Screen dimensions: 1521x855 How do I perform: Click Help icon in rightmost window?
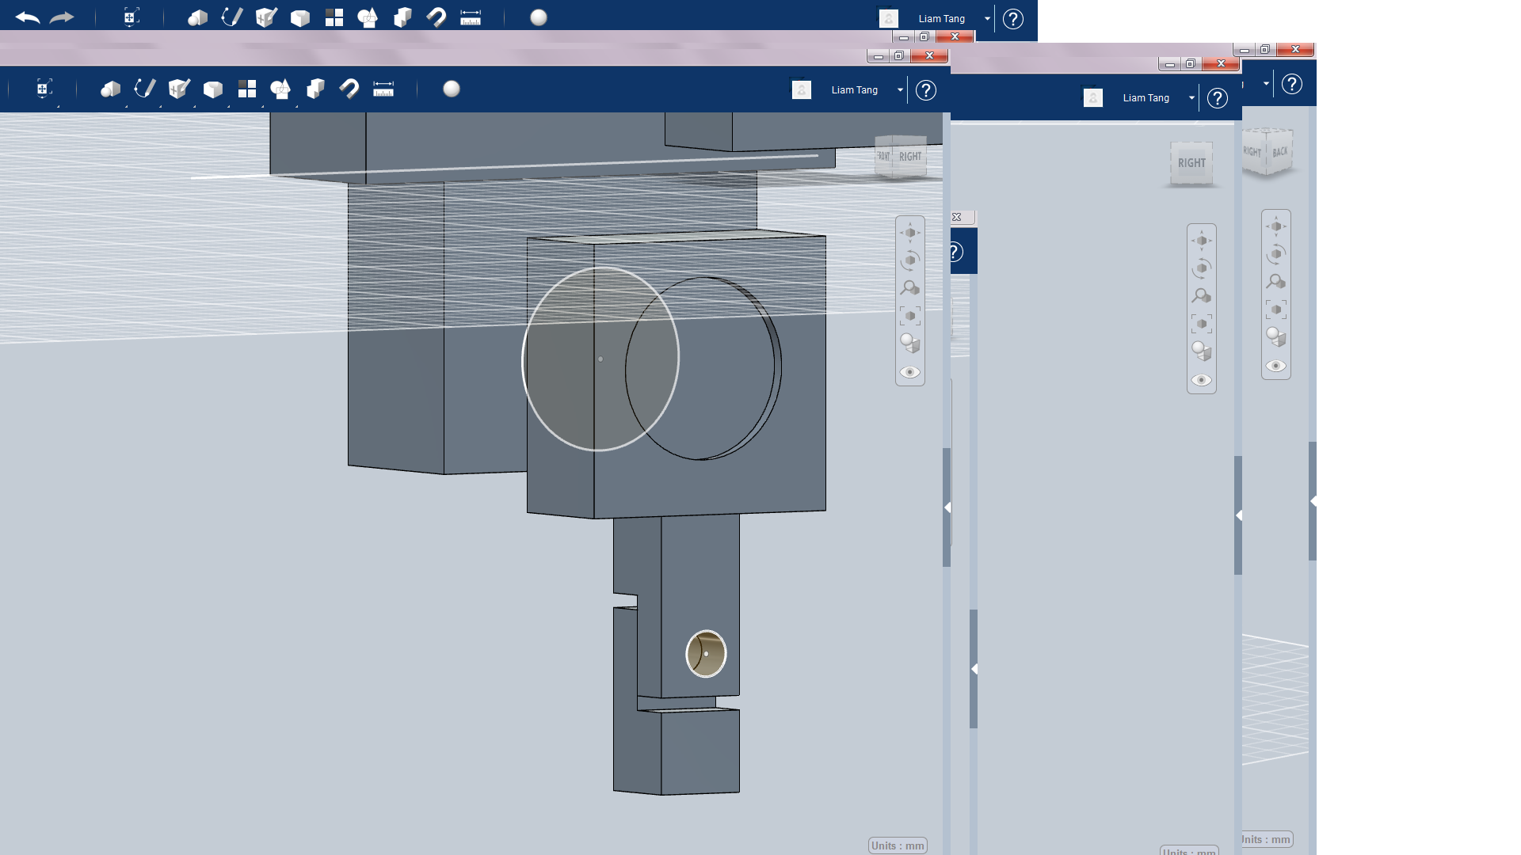tap(1292, 84)
